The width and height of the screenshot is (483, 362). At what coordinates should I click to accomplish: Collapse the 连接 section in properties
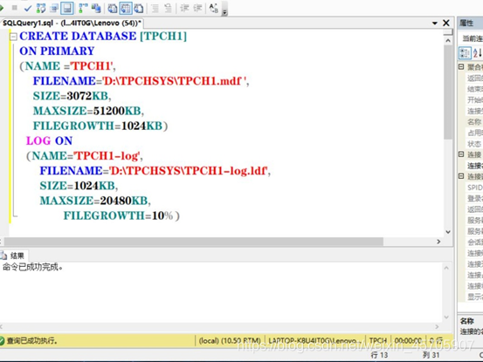tap(461, 154)
